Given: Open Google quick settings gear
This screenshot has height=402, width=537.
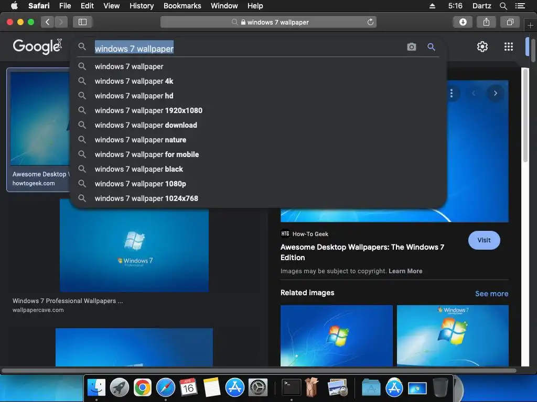Looking at the screenshot, I should tap(482, 47).
